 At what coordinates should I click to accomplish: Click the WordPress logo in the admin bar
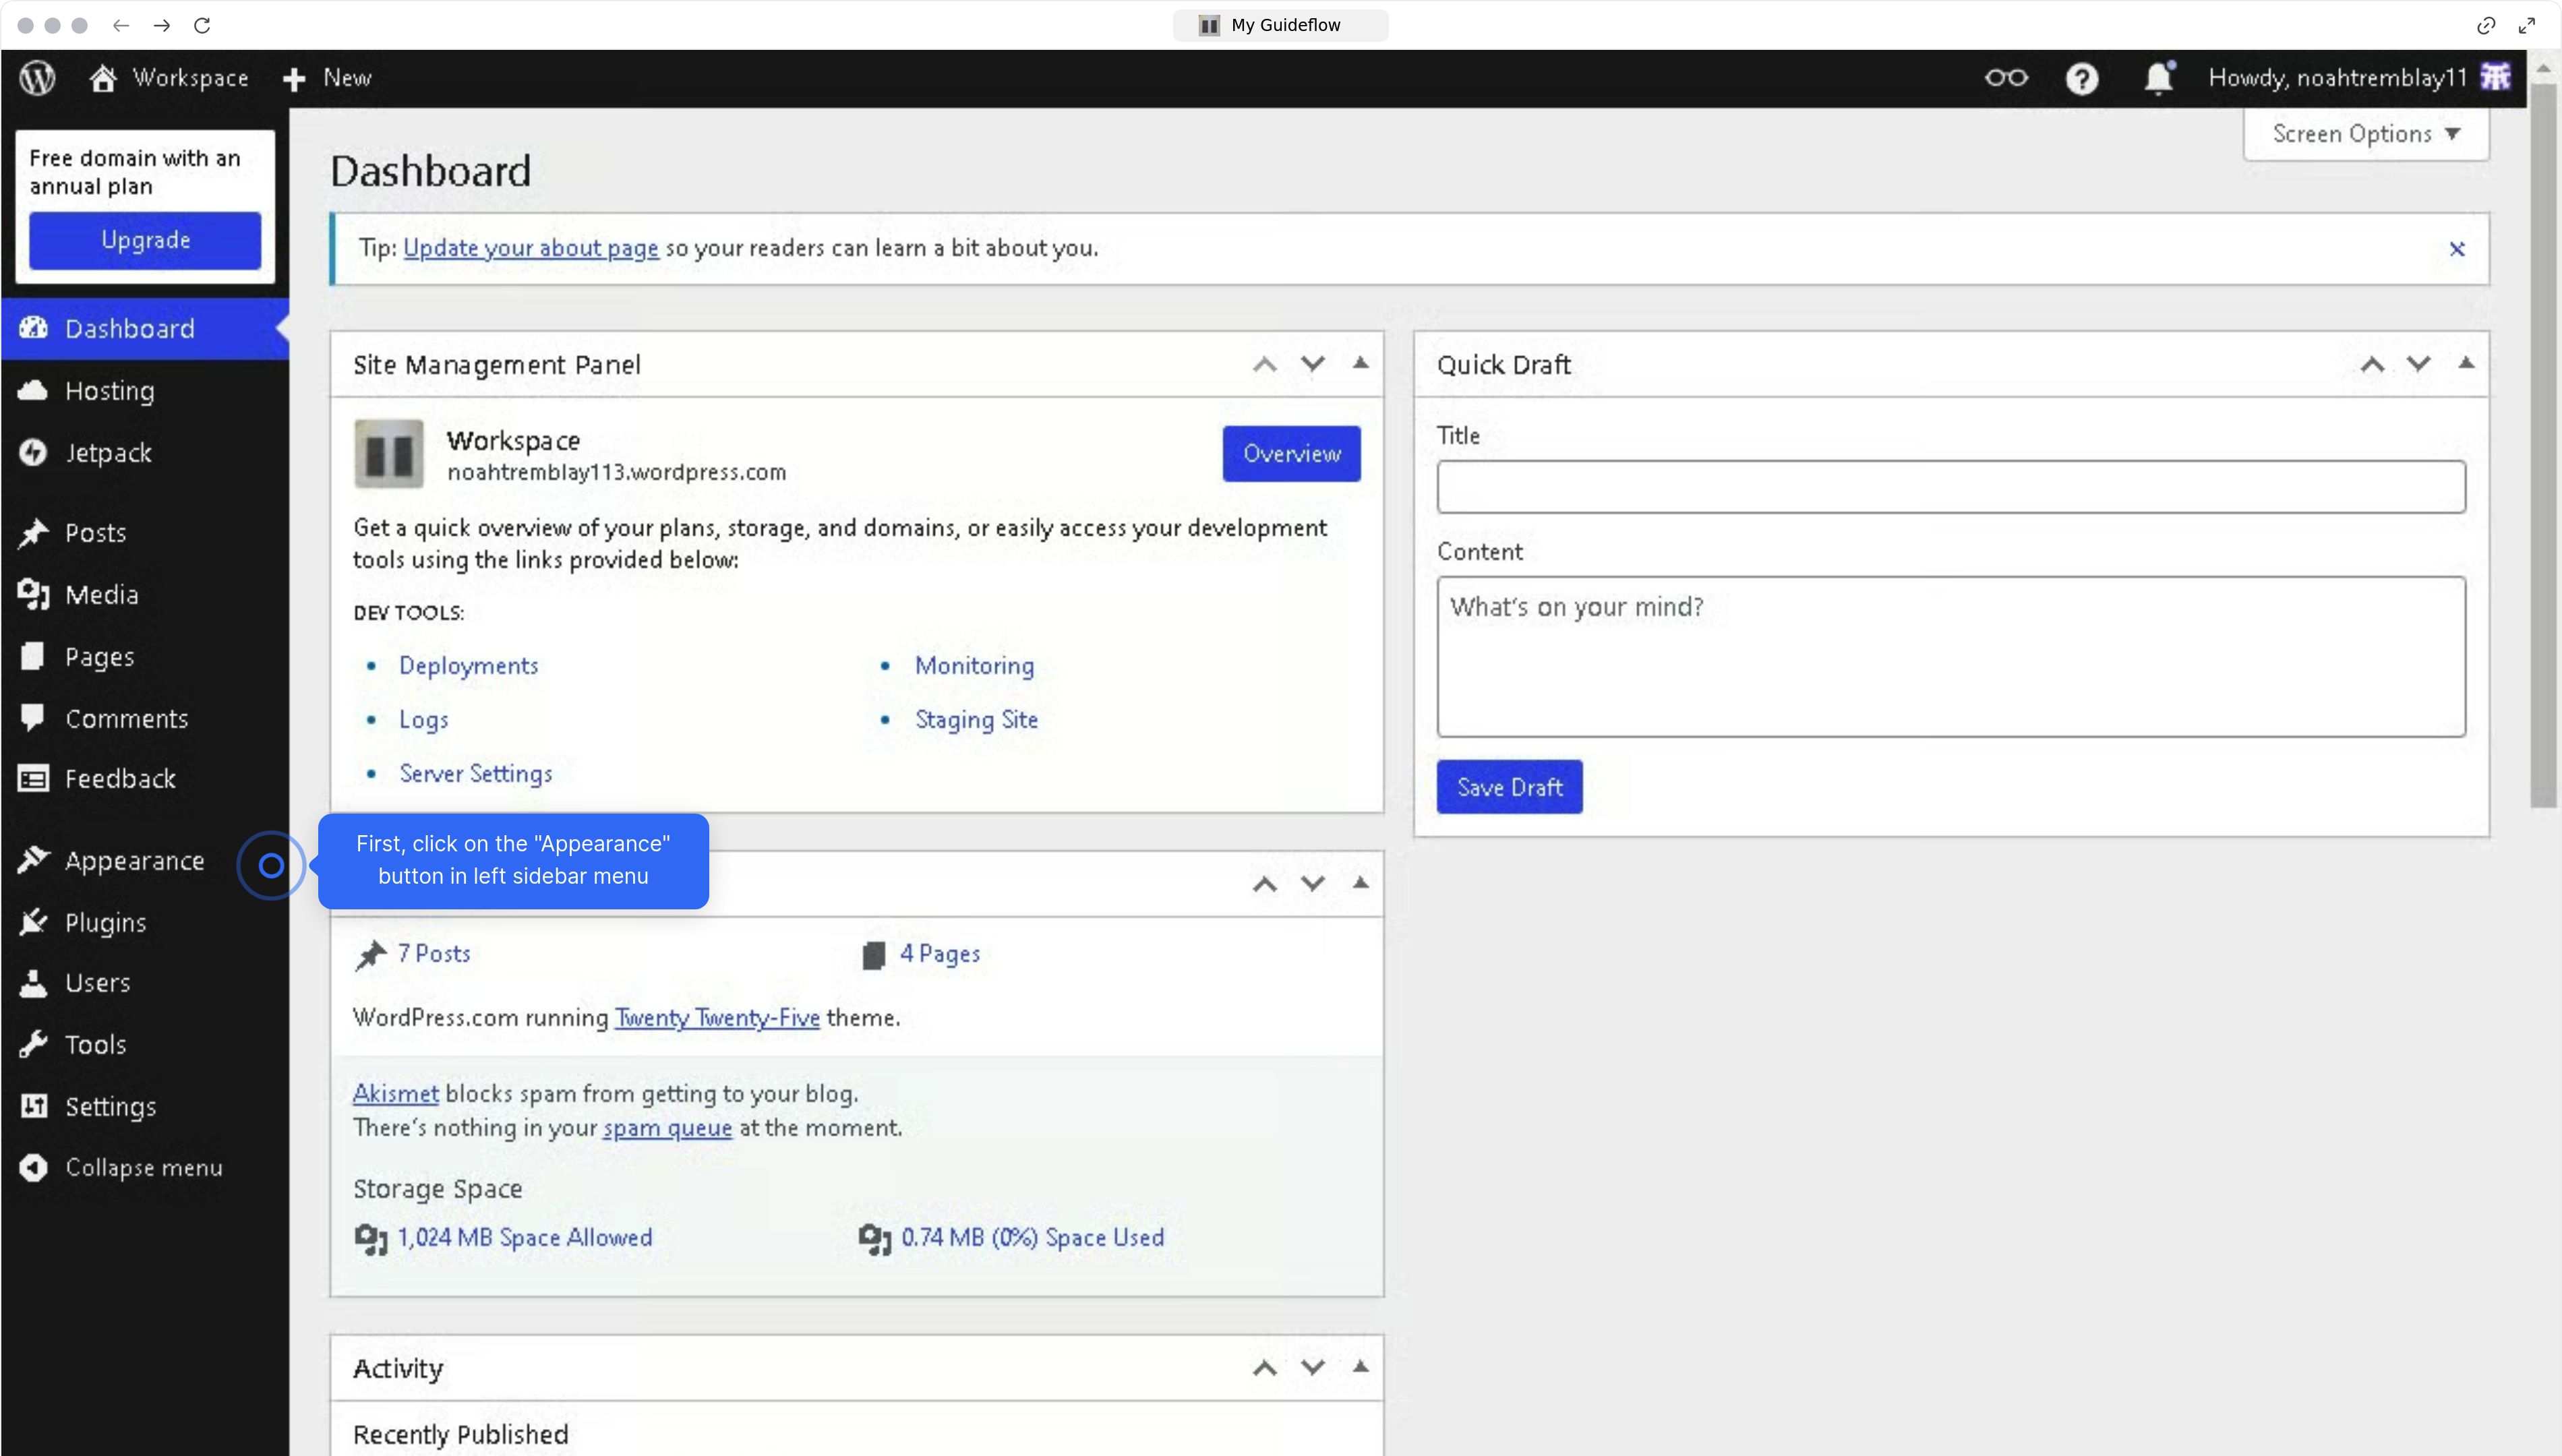tap(36, 77)
